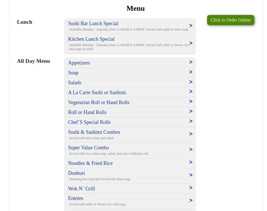Click arrow next to Noodles & Fried Rice
267x211 pixels.
click(x=191, y=162)
